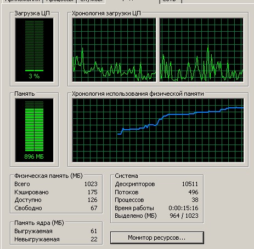Click the Время работы value 0:00:15:16
The height and width of the screenshot is (249, 254).
(183, 208)
